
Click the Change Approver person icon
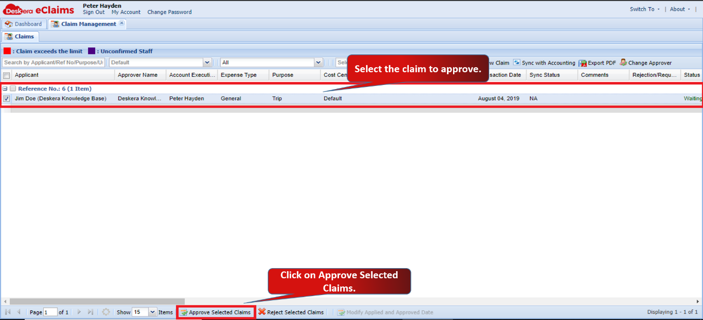pos(623,63)
